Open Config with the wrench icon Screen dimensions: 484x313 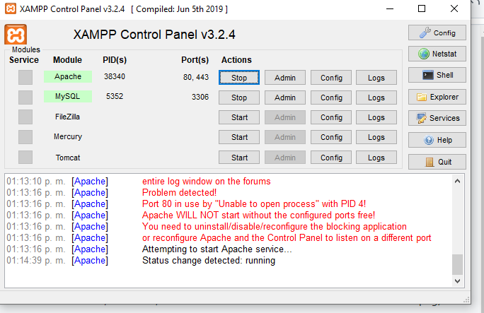tap(437, 33)
